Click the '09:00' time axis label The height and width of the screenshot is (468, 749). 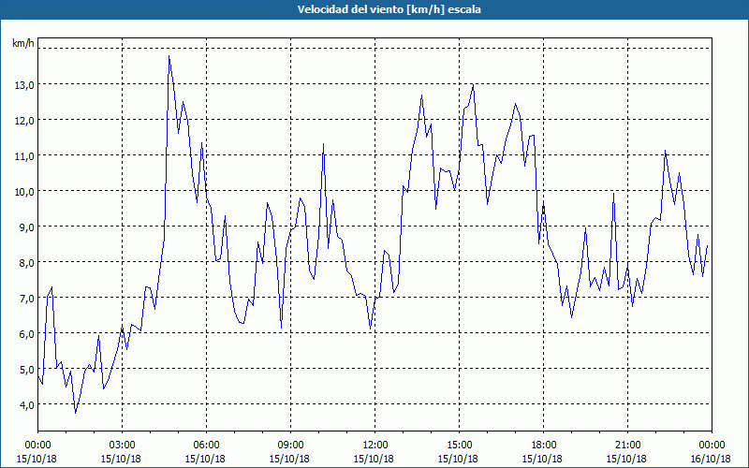(290, 446)
